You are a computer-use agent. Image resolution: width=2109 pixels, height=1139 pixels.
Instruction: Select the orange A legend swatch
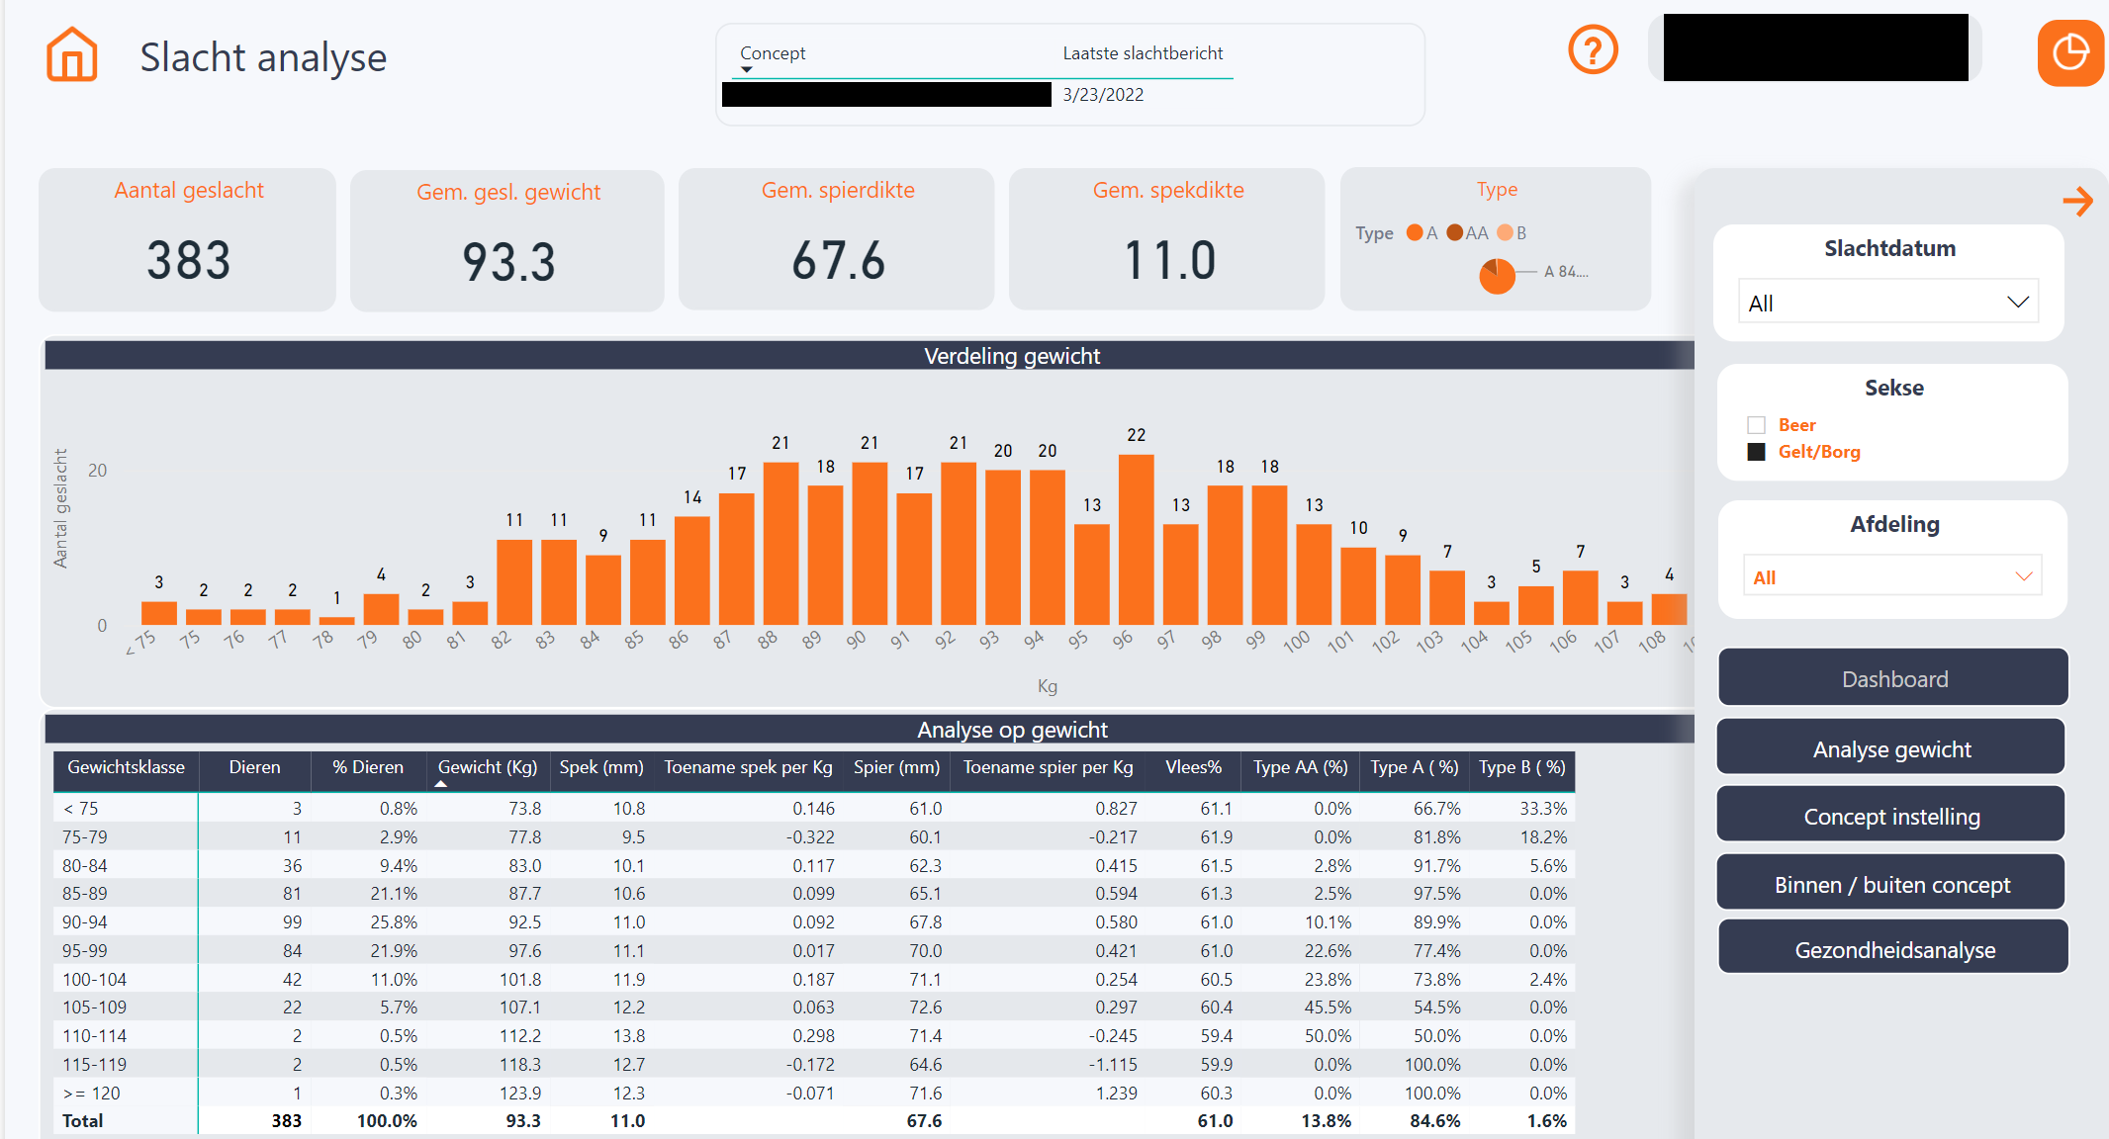[1415, 232]
